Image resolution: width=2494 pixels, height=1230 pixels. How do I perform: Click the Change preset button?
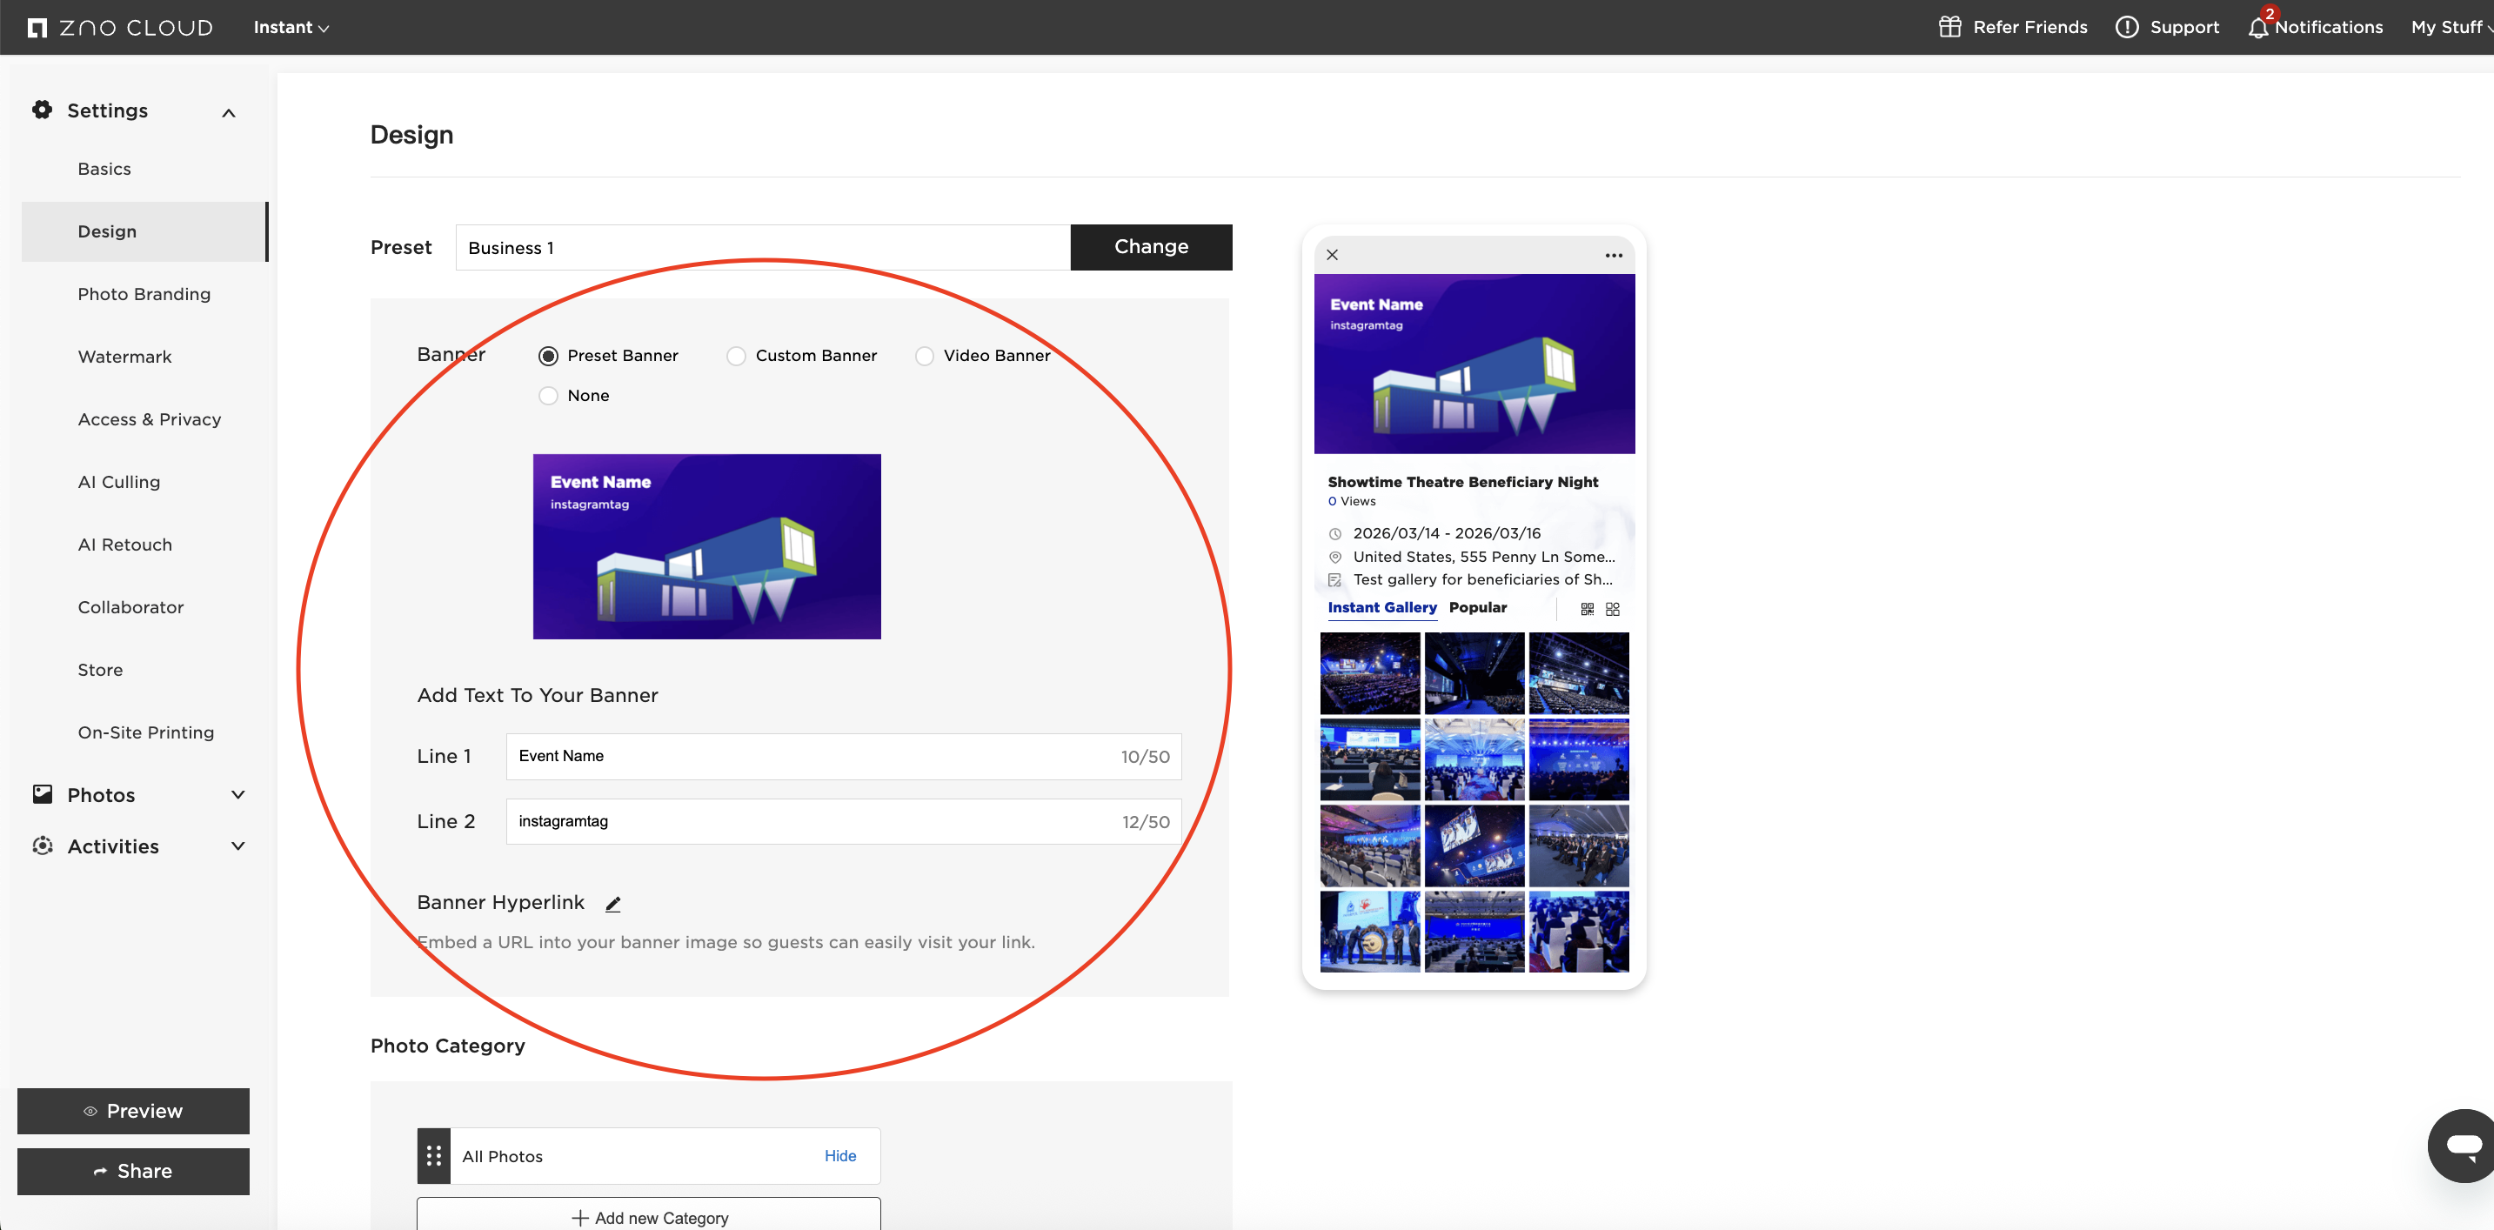click(1150, 247)
